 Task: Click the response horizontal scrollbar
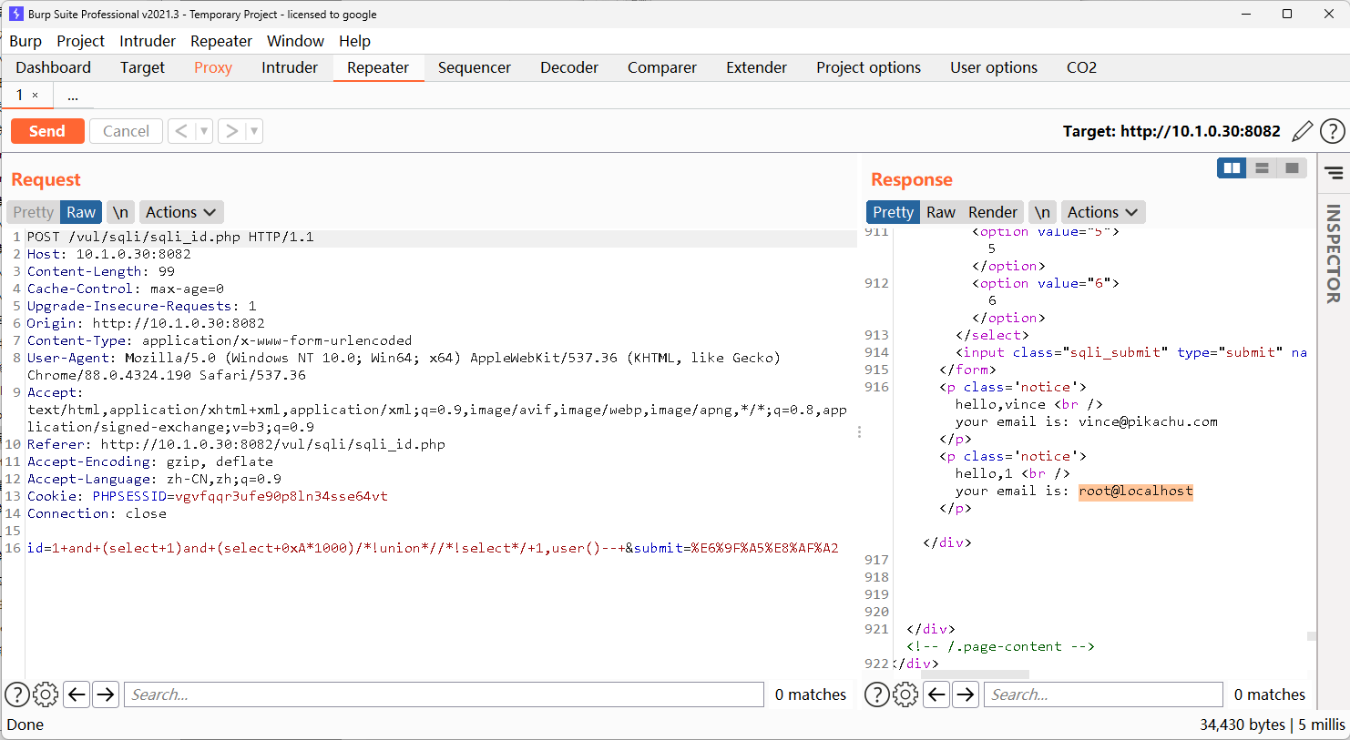(x=975, y=674)
